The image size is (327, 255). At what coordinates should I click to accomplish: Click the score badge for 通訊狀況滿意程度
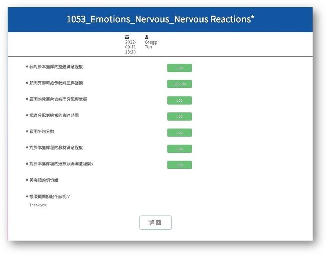(179, 165)
